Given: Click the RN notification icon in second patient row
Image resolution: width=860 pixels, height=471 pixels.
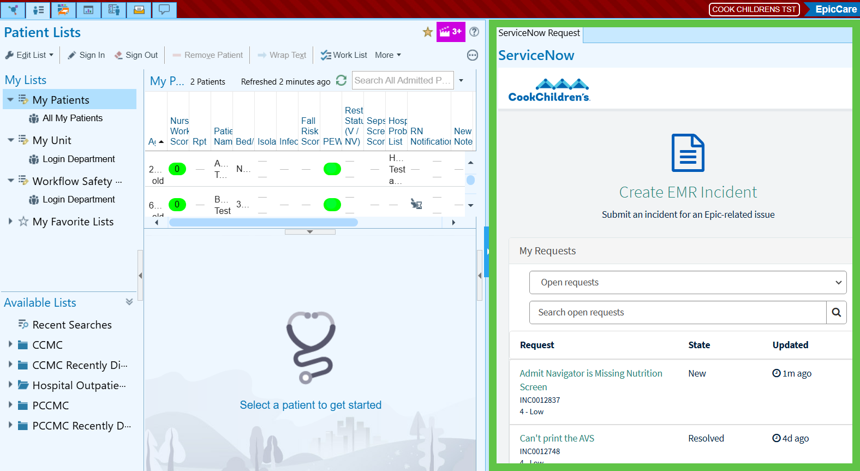Looking at the screenshot, I should coord(416,204).
